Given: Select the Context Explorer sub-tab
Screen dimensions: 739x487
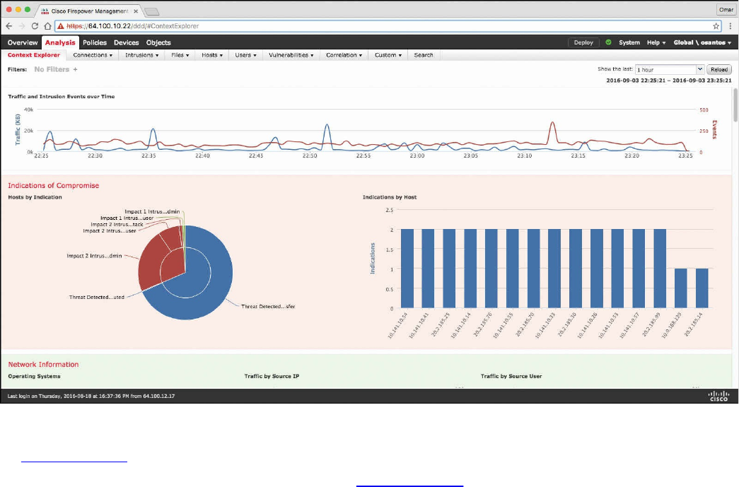Looking at the screenshot, I should tap(34, 55).
